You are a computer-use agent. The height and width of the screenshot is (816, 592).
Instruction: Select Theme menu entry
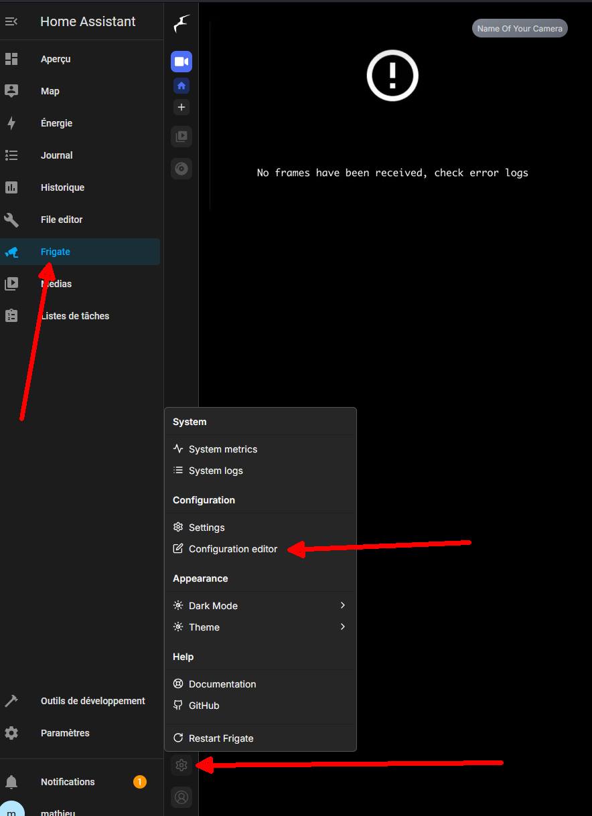click(260, 627)
